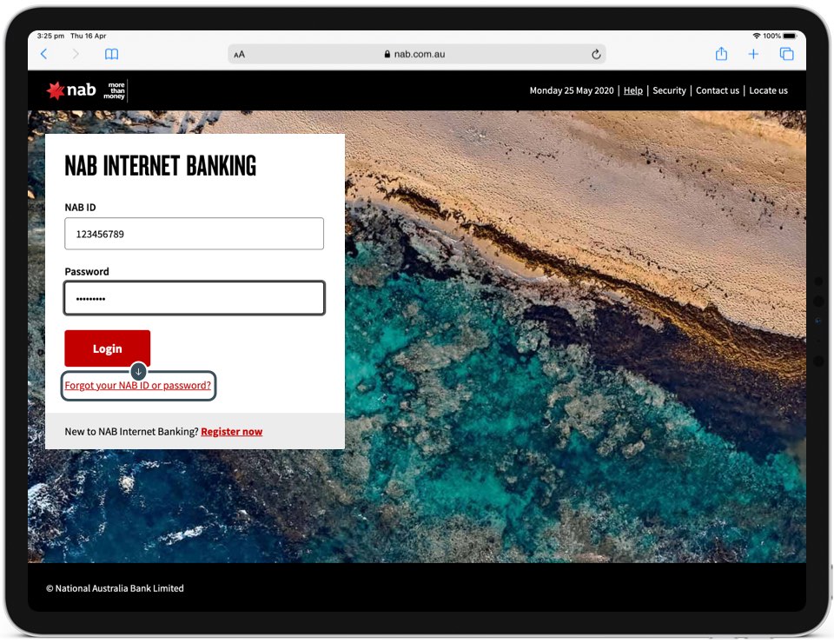Image resolution: width=834 pixels, height=643 pixels.
Task: Show all tabs overview icon
Action: [x=787, y=54]
